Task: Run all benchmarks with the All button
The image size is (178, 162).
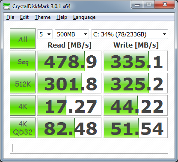Action: point(23,39)
